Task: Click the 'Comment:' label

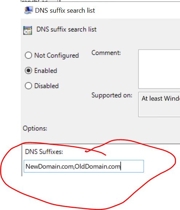Action: pyautogui.click(x=106, y=53)
